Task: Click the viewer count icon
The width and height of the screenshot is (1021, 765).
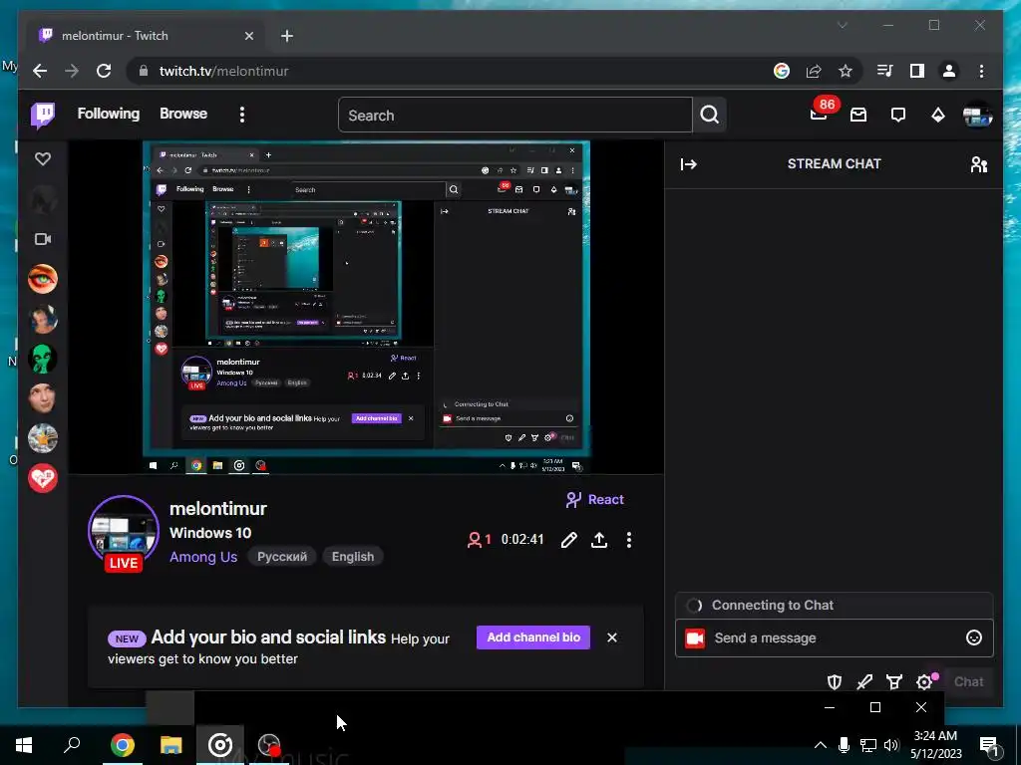Action: (475, 540)
